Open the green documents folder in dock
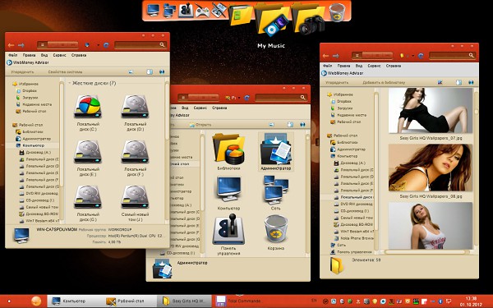Viewport: 493px width, 308px height. coord(241,15)
